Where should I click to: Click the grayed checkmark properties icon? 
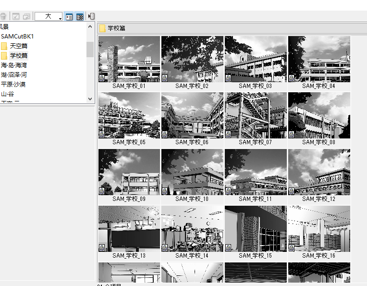click(16, 16)
